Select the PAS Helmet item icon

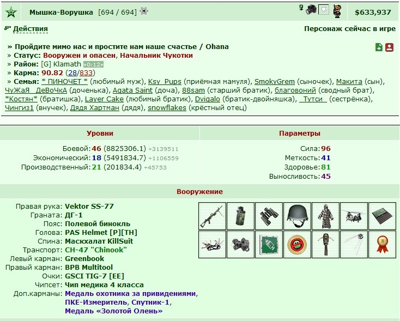[x=297, y=216]
